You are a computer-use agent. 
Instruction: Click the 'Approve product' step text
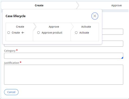52,33
